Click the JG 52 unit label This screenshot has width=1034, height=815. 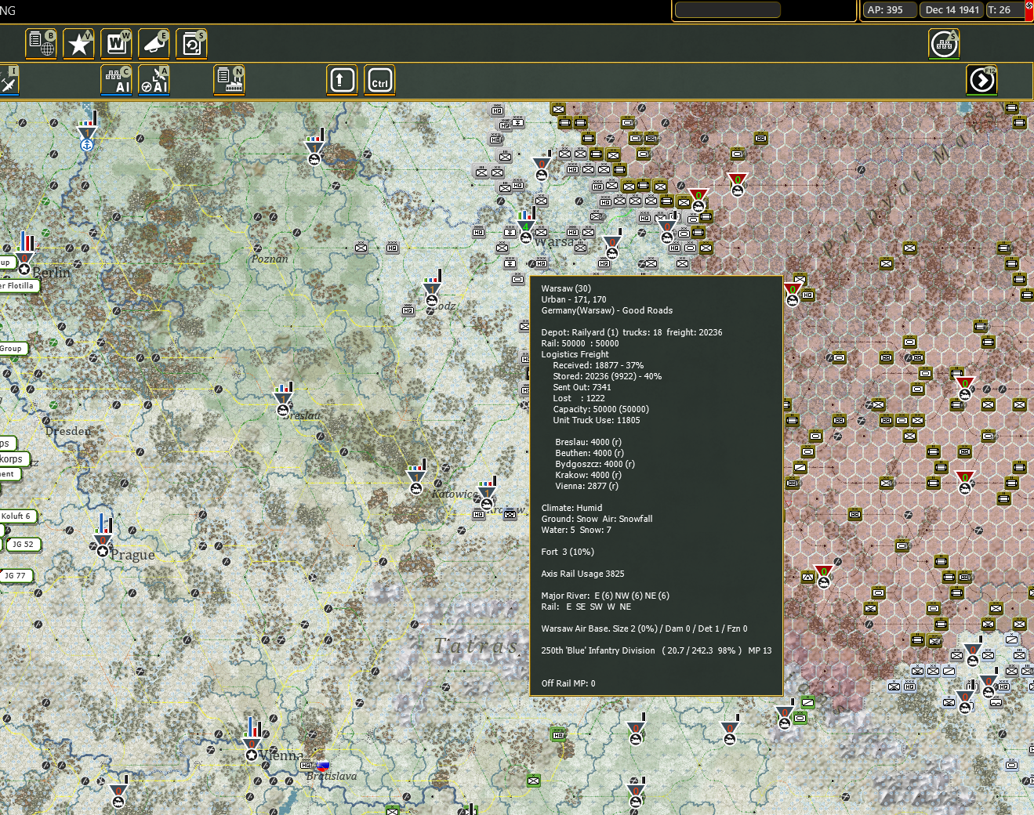(24, 545)
